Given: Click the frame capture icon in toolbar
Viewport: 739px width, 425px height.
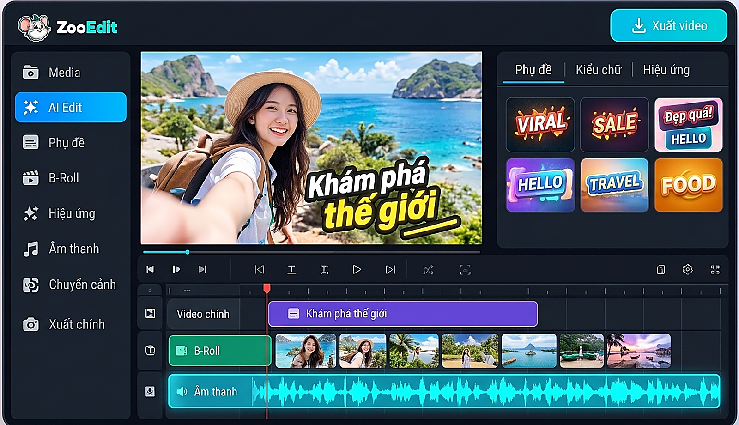Looking at the screenshot, I should 465,270.
